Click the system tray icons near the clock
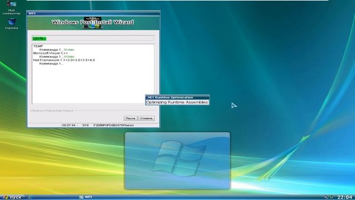 [x=328, y=197]
